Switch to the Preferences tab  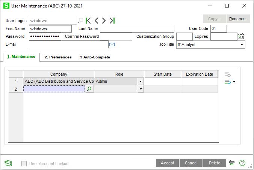pyautogui.click(x=58, y=57)
